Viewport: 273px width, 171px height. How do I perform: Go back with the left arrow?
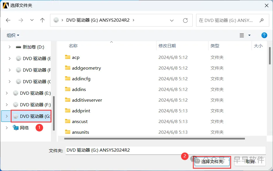click(8, 20)
